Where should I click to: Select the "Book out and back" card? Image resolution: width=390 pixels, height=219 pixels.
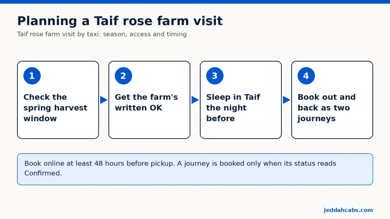click(332, 100)
